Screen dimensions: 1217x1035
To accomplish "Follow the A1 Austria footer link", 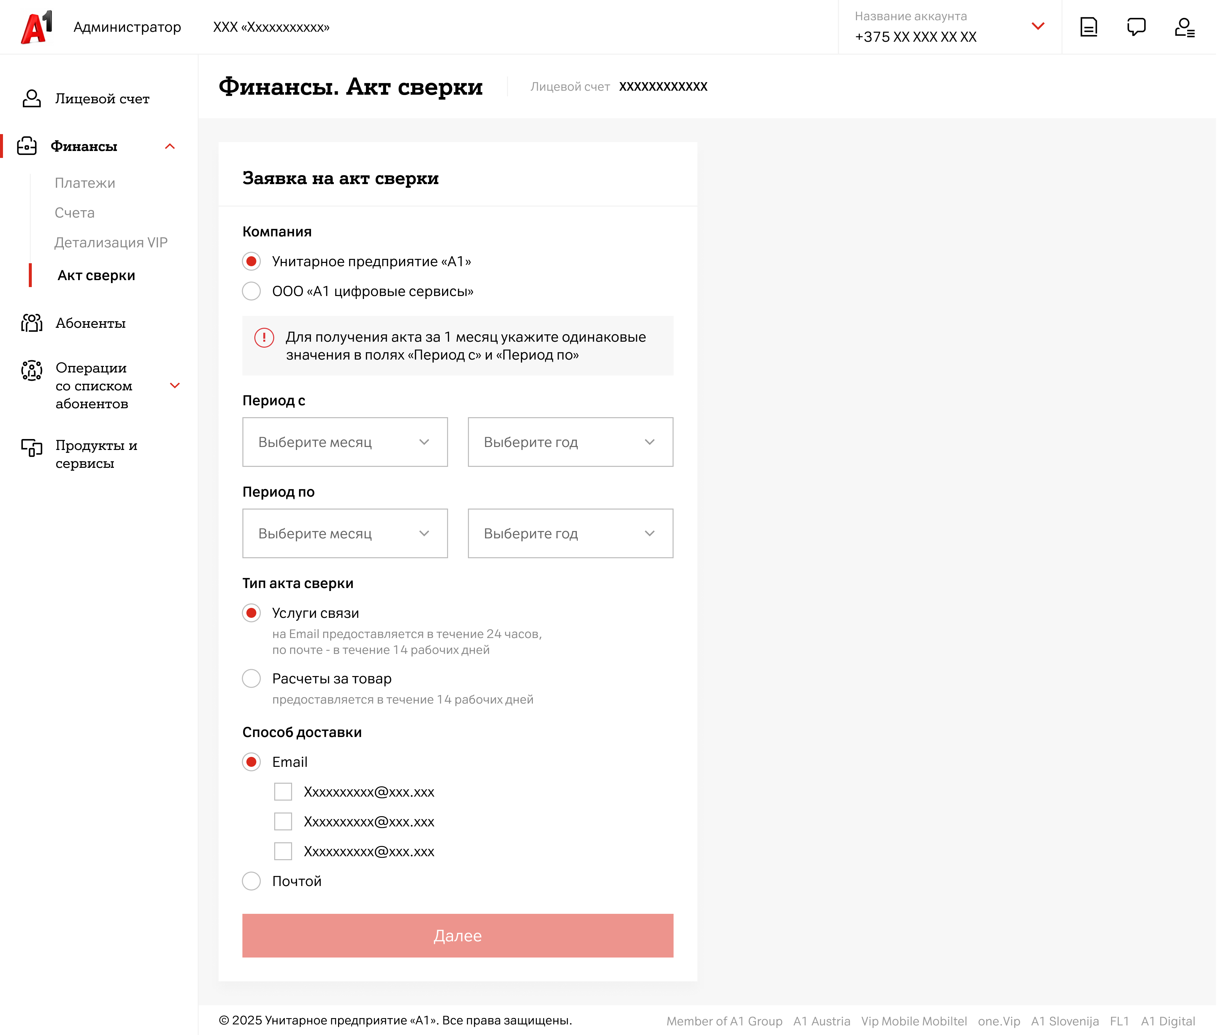I will tap(821, 1021).
